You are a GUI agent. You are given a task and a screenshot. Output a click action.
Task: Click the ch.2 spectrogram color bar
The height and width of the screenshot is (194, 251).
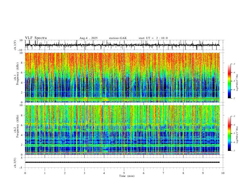(x=229, y=133)
